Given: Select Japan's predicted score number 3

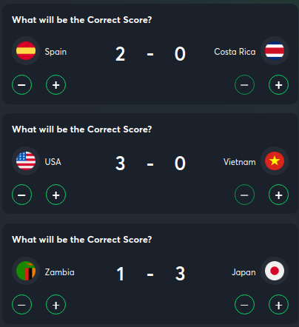Looking at the screenshot, I should [180, 274].
